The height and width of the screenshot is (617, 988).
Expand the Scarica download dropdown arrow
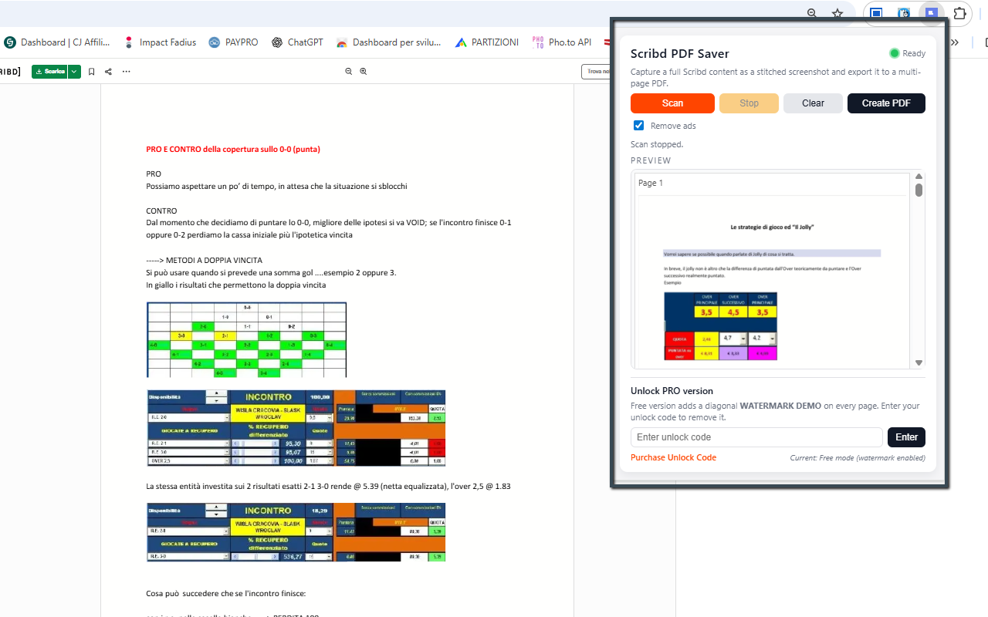point(73,71)
